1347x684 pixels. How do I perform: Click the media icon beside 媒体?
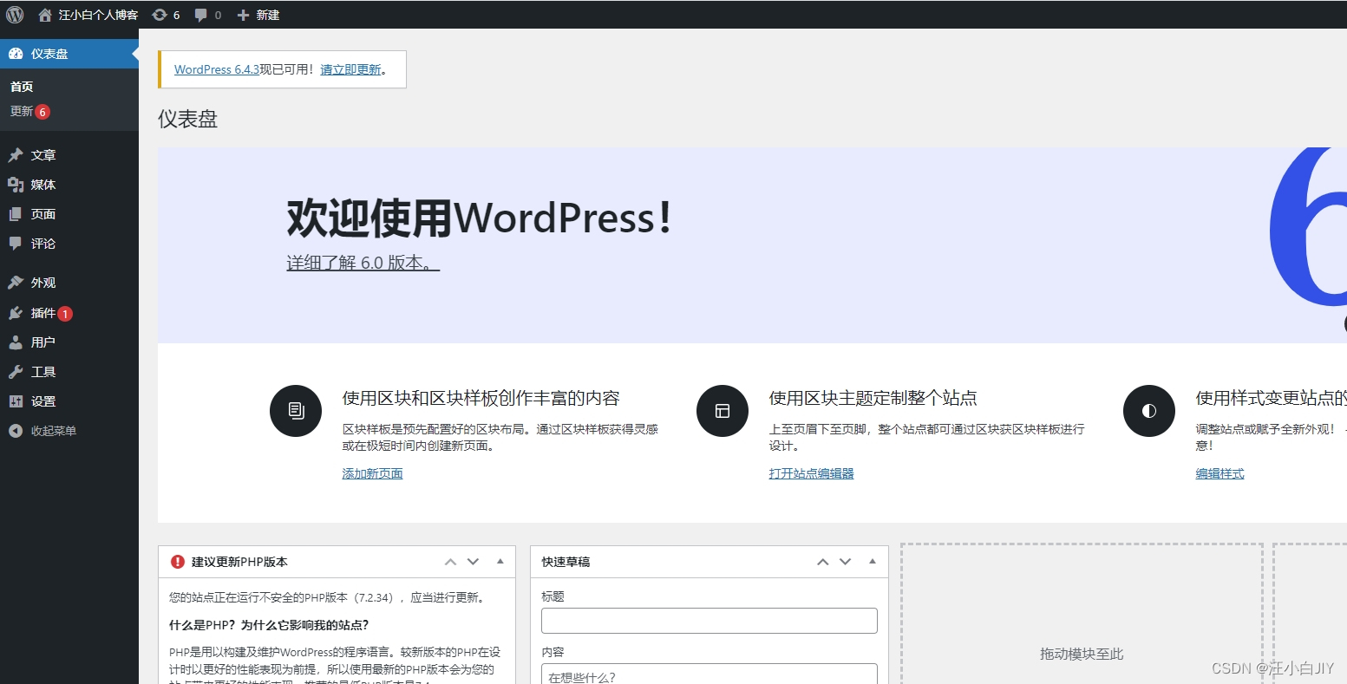16,185
